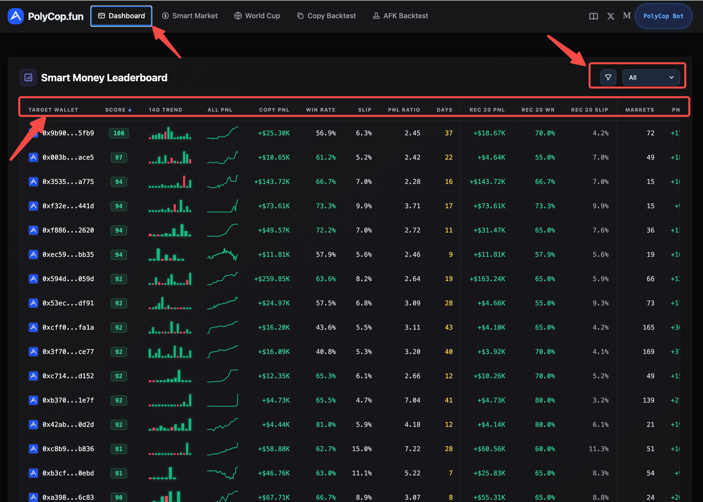The height and width of the screenshot is (502, 703).
Task: Click slip value 15.0%
Action: pyautogui.click(x=362, y=449)
